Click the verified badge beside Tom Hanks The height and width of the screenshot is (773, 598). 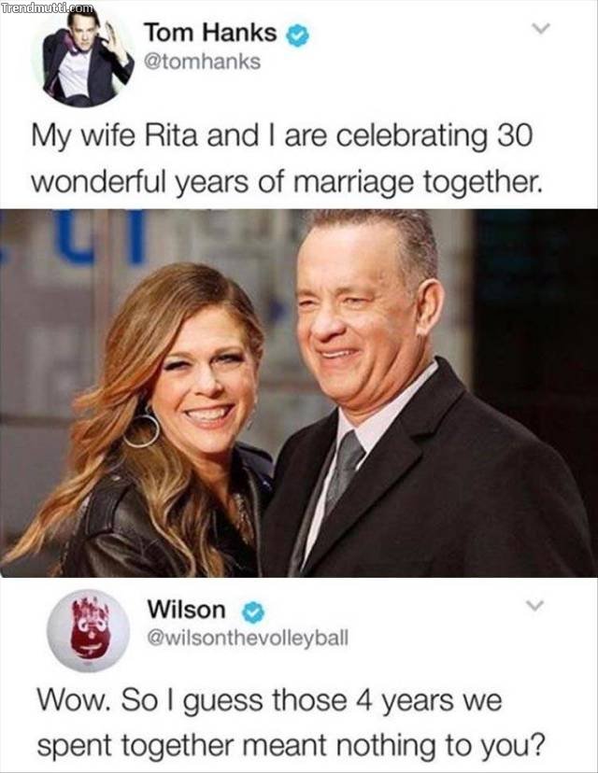tap(297, 36)
